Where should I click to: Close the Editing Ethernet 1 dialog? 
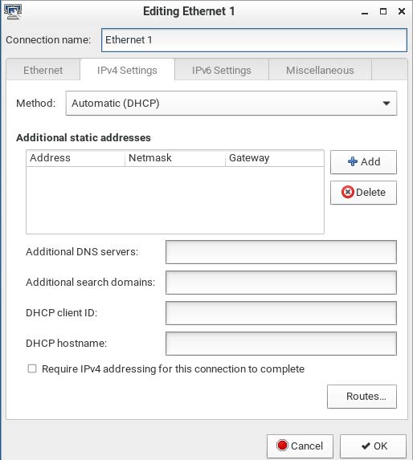(402, 11)
